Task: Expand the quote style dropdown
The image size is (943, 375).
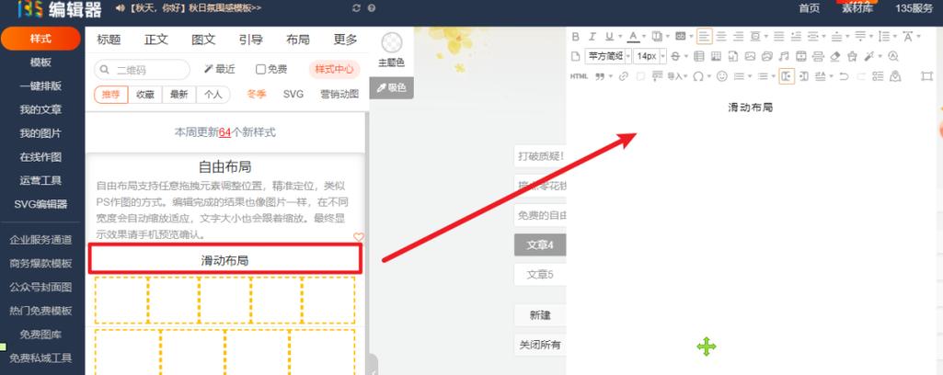Action: point(611,76)
